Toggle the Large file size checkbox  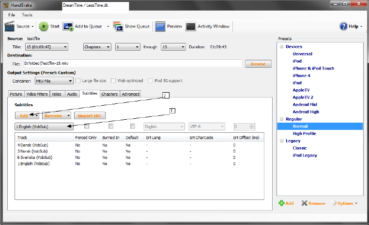coord(78,81)
